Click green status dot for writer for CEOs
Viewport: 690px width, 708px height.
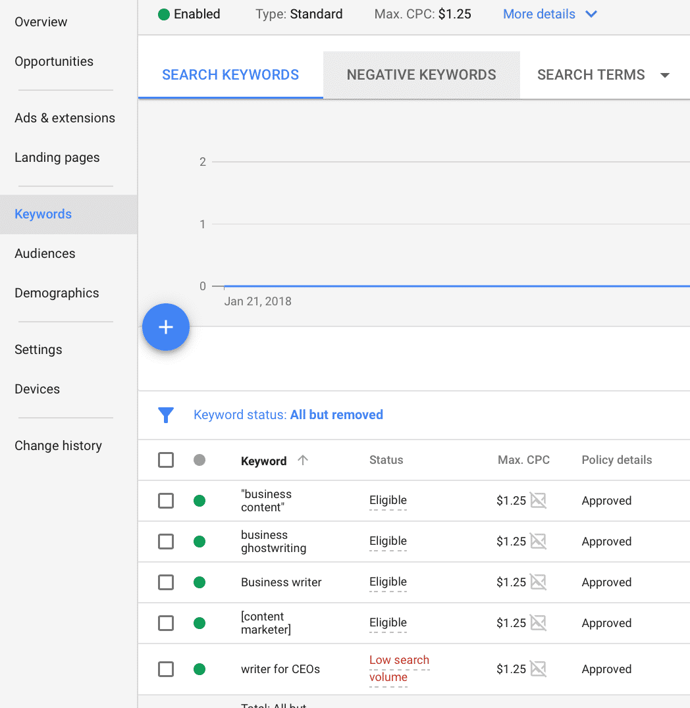199,669
